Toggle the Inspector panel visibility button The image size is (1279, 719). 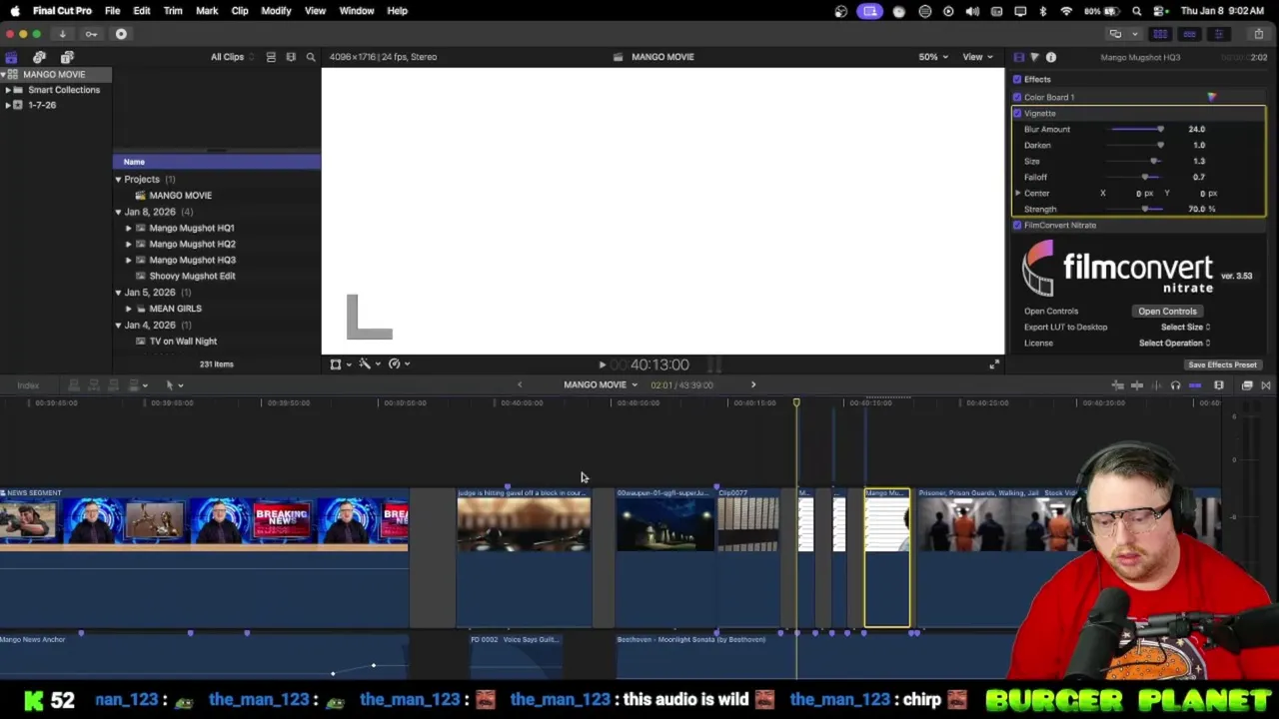tap(1218, 34)
